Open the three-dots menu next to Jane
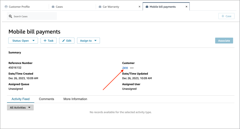Image resolution: width=240 pixels, height=129 pixels. [x=132, y=68]
